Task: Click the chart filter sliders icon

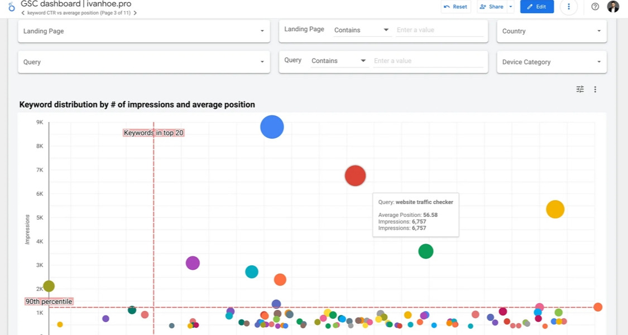Action: click(x=580, y=89)
